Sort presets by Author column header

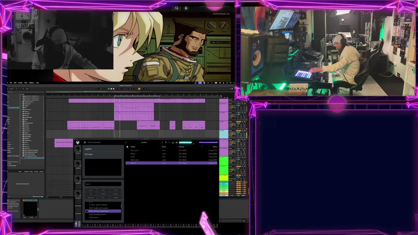point(181,147)
